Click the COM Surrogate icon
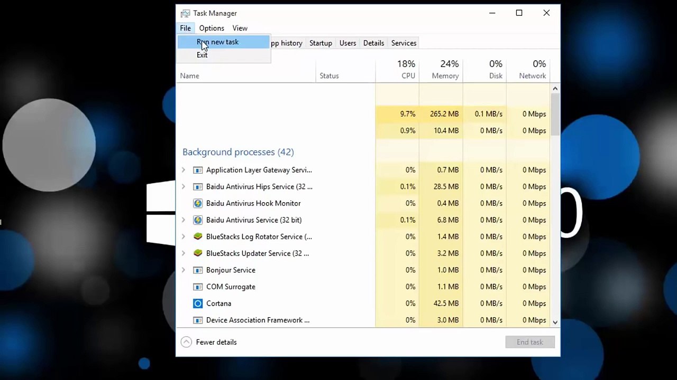The image size is (677, 380). click(x=198, y=287)
